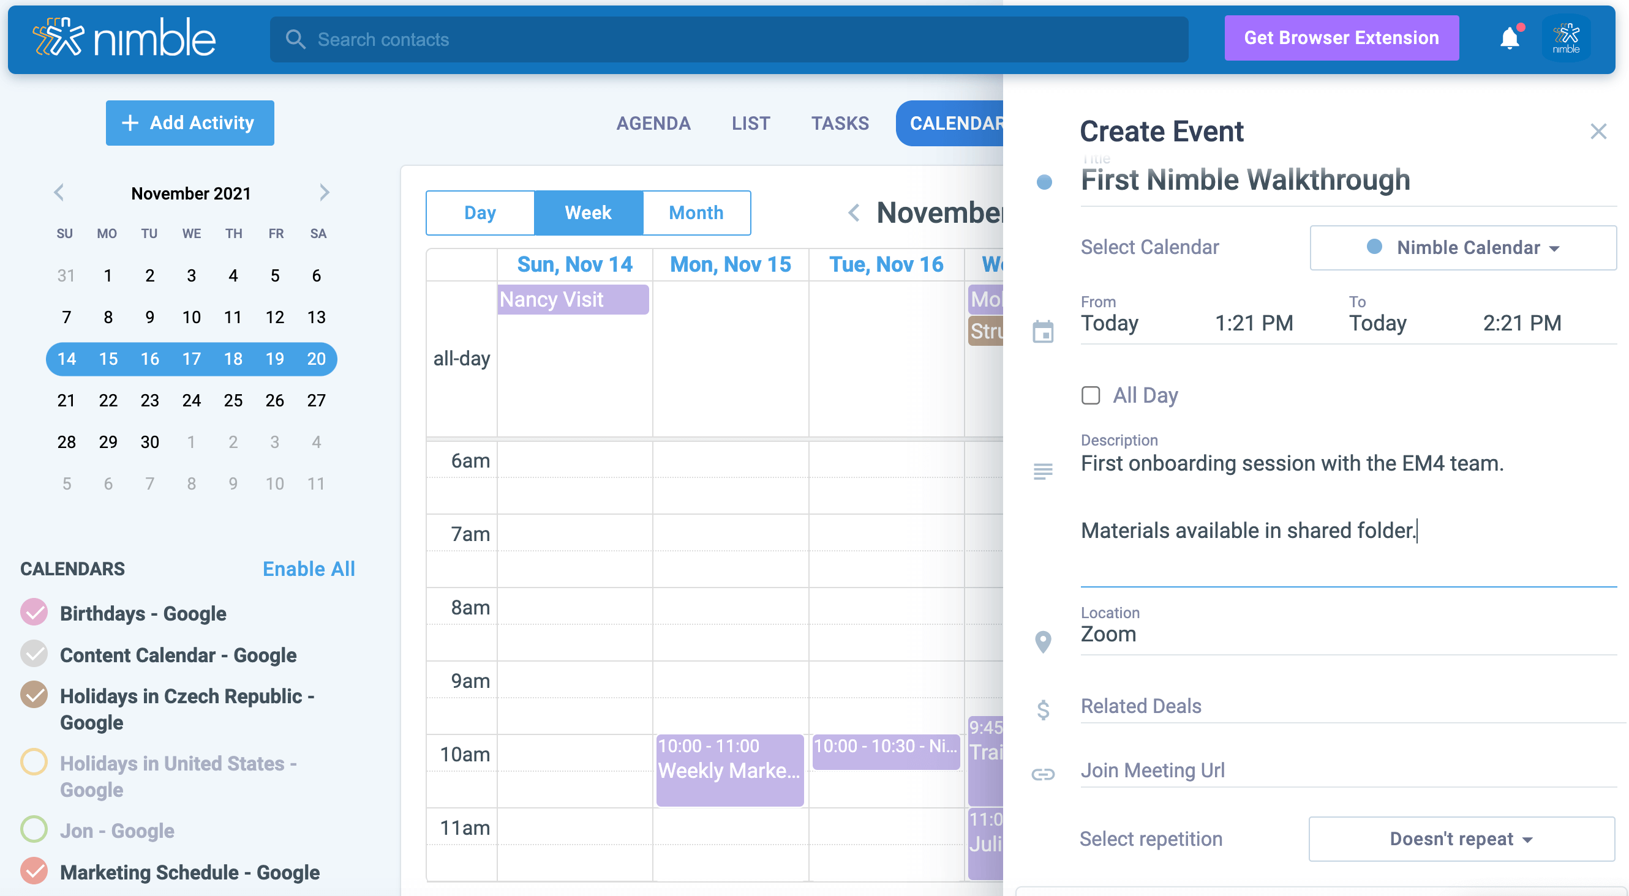Click the Add Activity button

(190, 122)
